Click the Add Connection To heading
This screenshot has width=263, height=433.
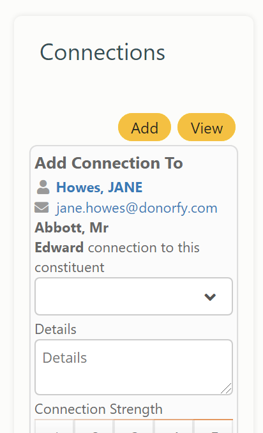tap(109, 163)
